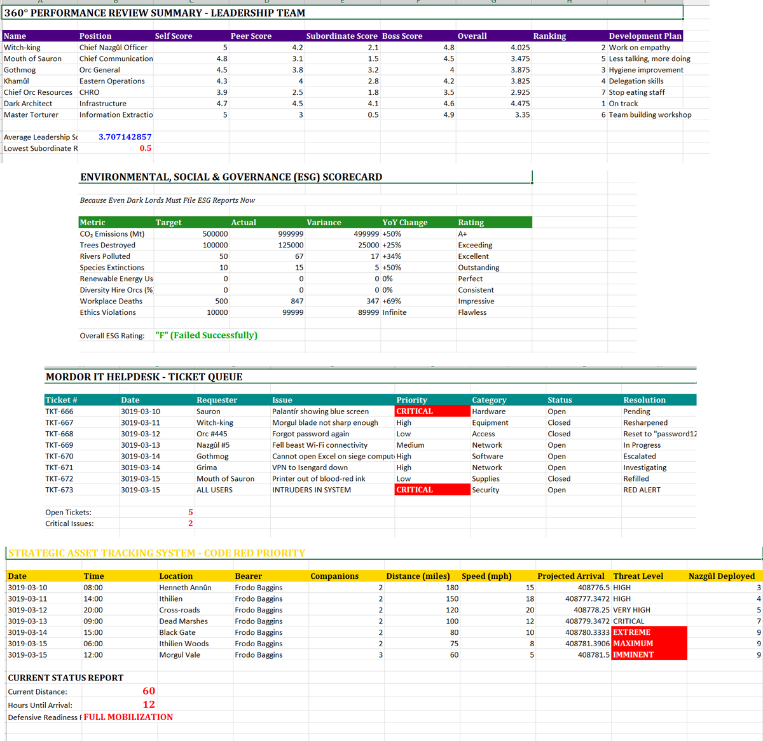Click the 'Nazgûl #5' requester cell
Image resolution: width=763 pixels, height=741 pixels.
(233, 445)
